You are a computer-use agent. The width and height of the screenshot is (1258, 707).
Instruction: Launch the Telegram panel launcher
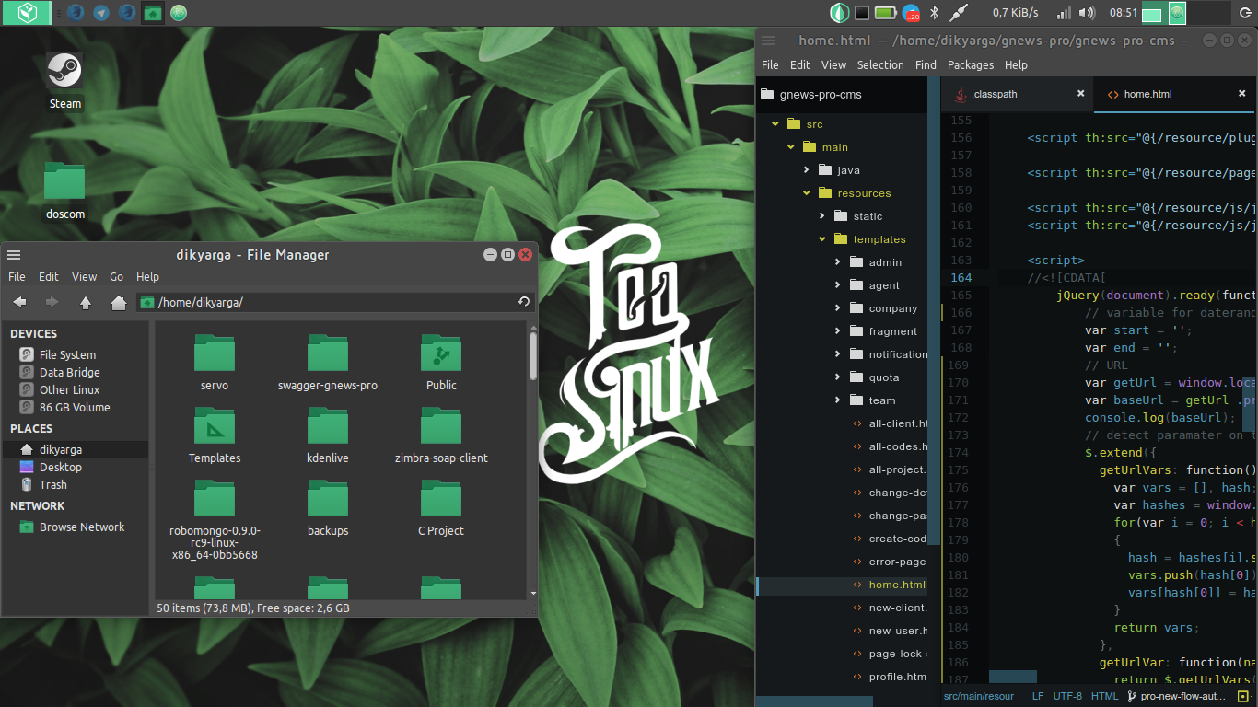pos(101,13)
